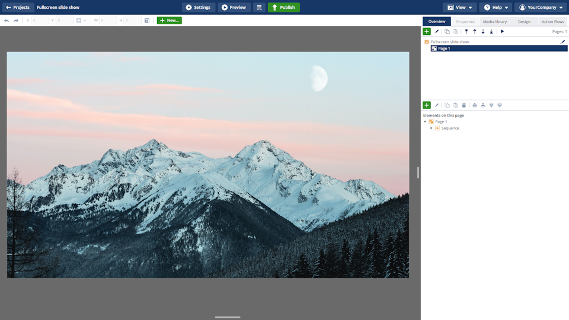Click the add page green plus icon
This screenshot has width=569, height=320.
427,31
